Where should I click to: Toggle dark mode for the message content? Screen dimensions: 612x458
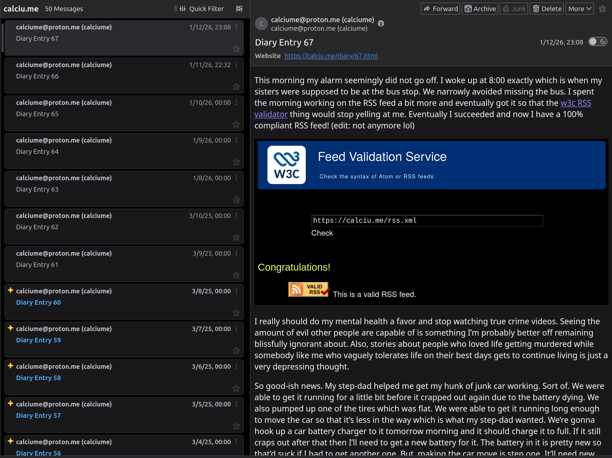[x=598, y=42]
